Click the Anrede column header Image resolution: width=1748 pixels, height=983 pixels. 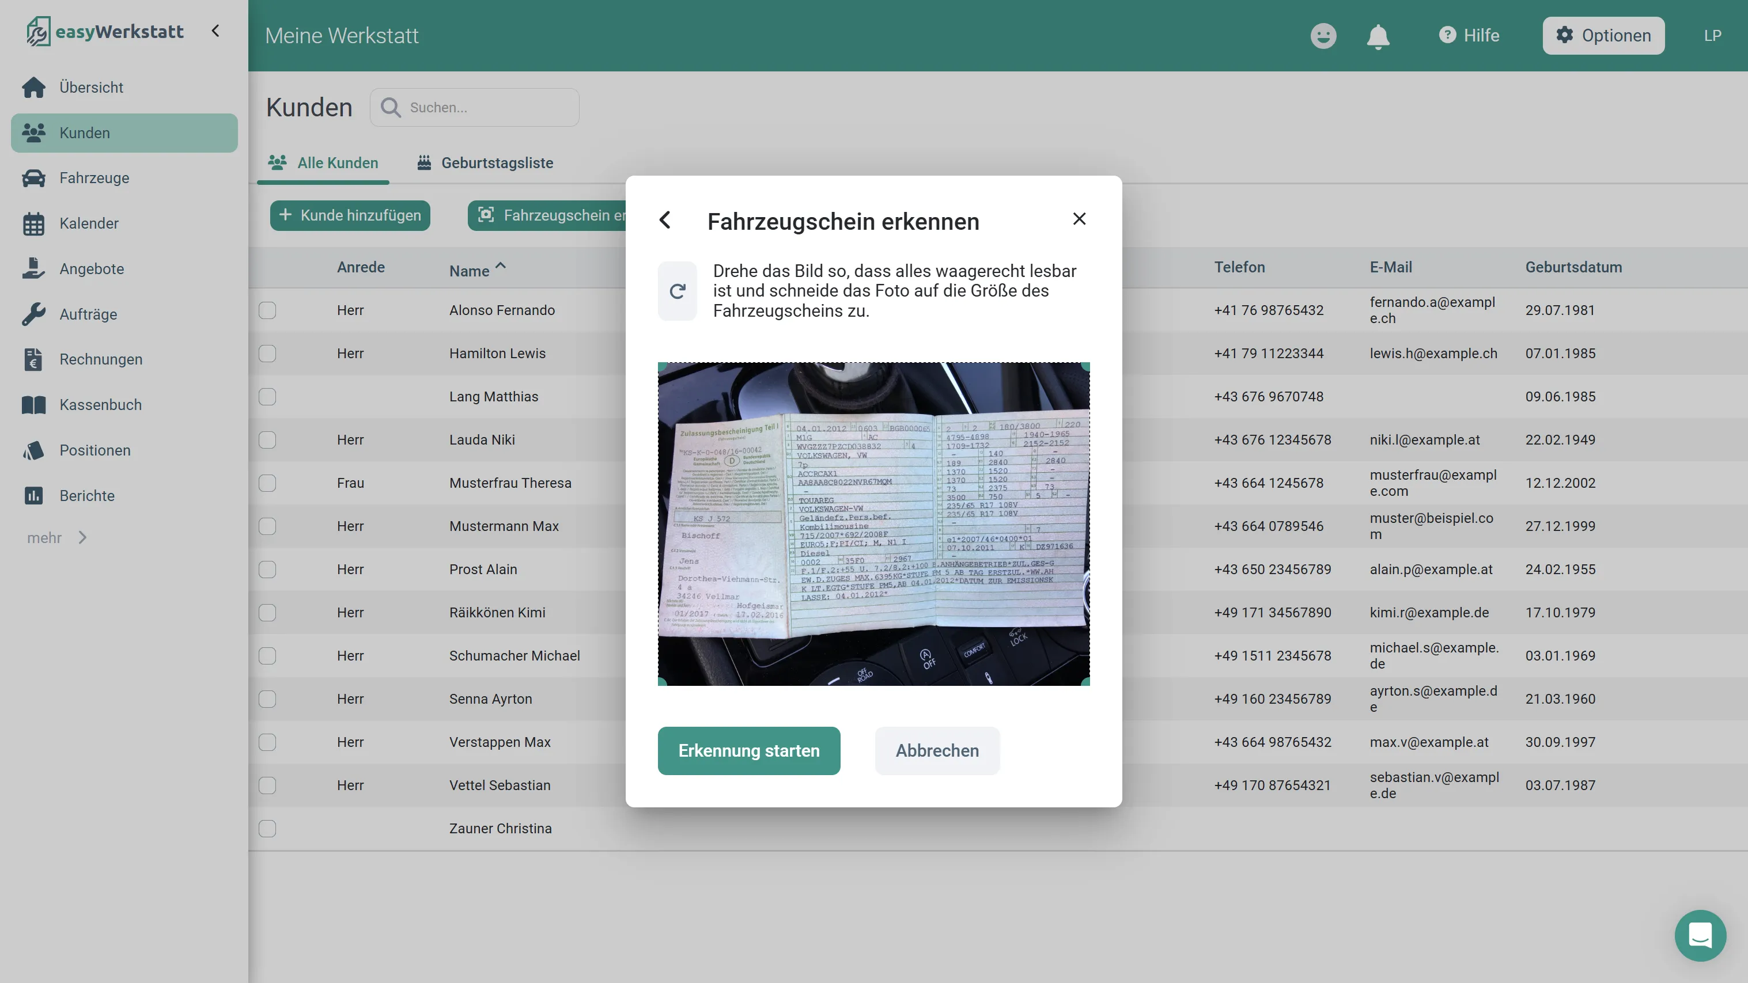pyautogui.click(x=360, y=267)
